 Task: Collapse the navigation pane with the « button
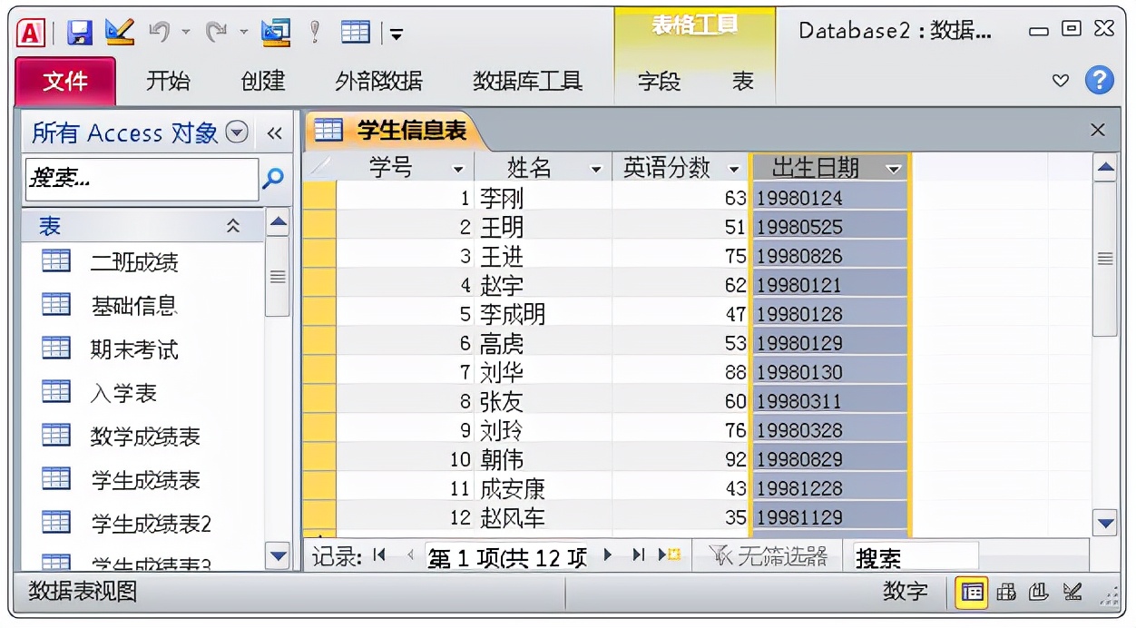(x=276, y=132)
